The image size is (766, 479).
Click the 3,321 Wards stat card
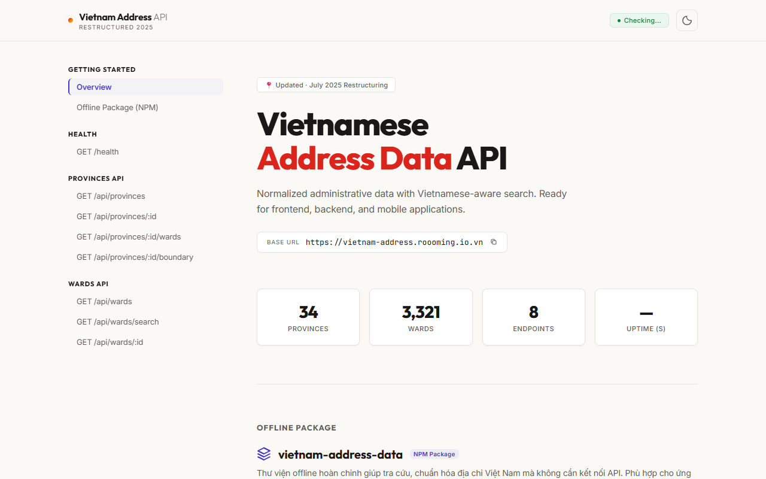tap(421, 317)
